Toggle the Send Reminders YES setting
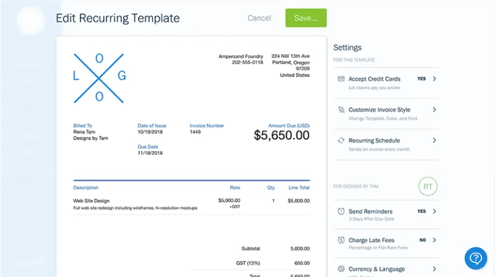Viewport: 495px width, 277px height. [x=422, y=211]
